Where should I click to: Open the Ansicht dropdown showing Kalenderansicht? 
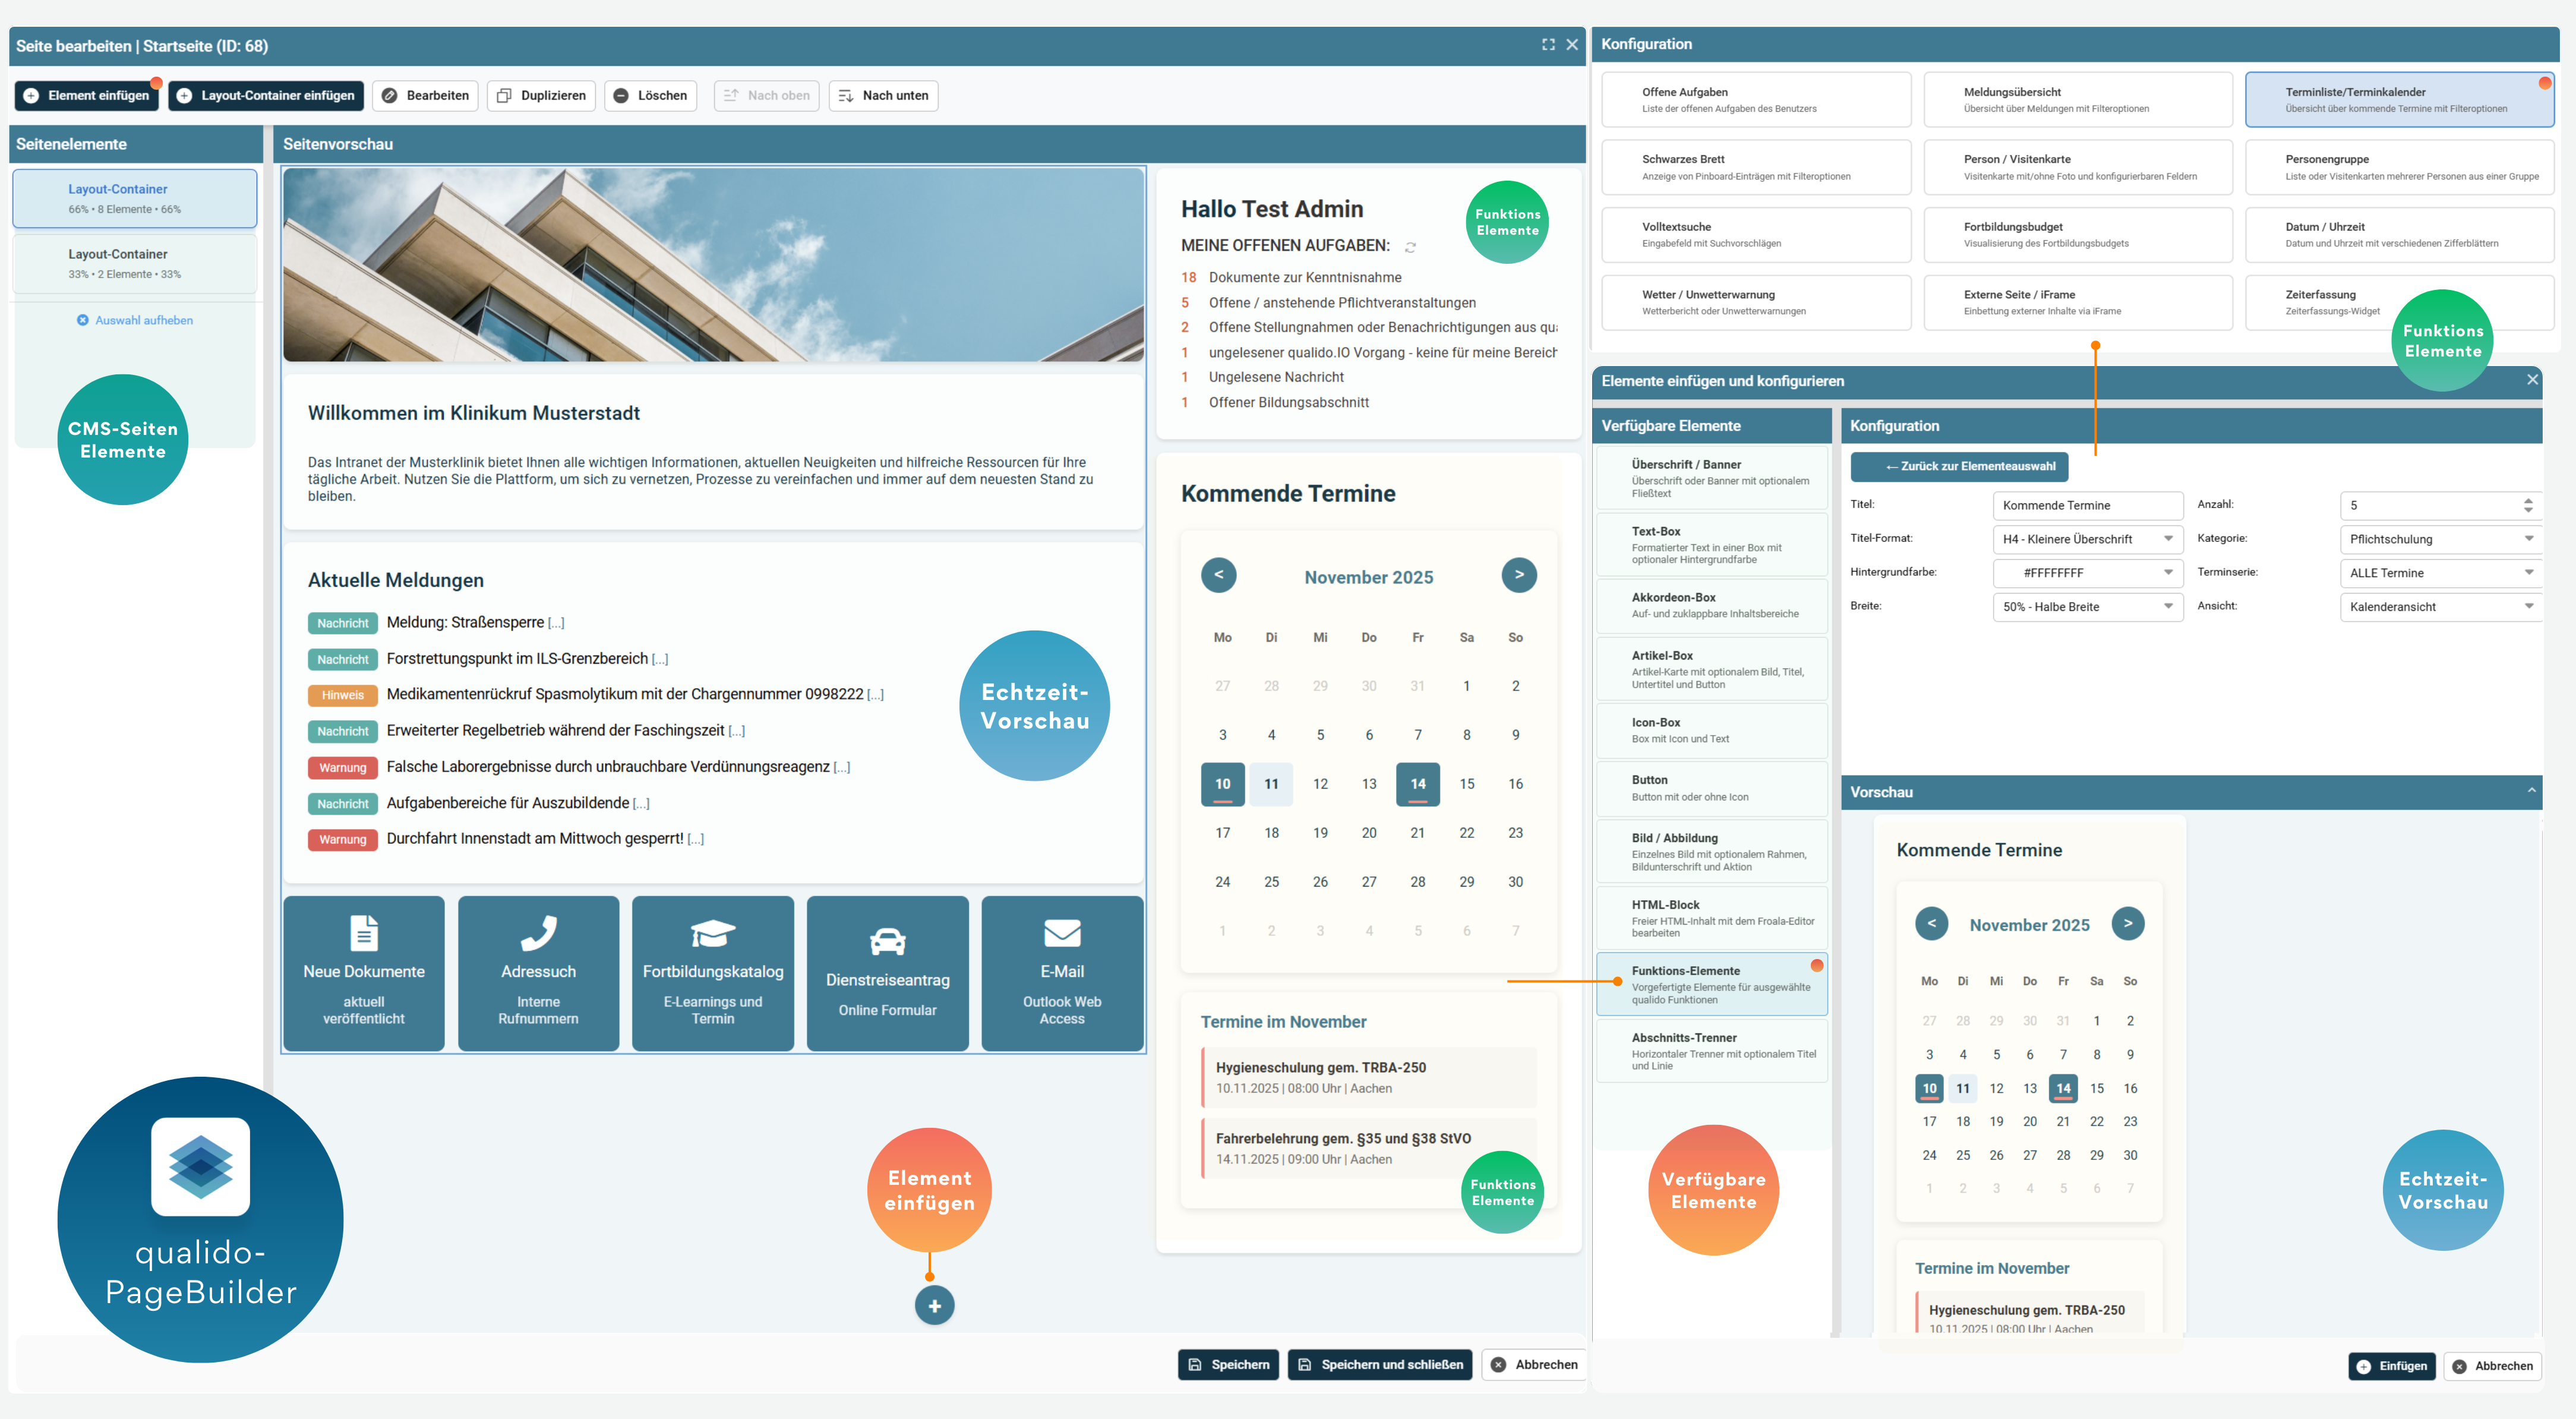pyautogui.click(x=2440, y=606)
